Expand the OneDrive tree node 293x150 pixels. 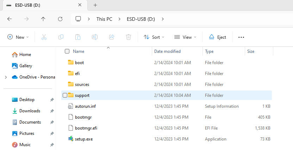tap(5, 77)
